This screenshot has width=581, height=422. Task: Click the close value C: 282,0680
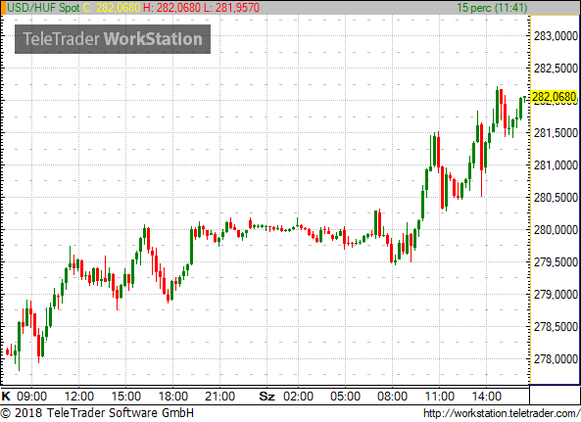pos(112,8)
